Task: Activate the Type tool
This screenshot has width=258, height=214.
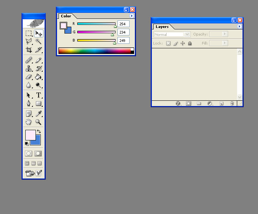Action: pyautogui.click(x=39, y=95)
